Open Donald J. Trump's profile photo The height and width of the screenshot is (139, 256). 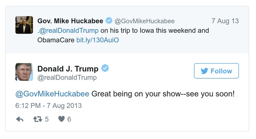point(24,72)
